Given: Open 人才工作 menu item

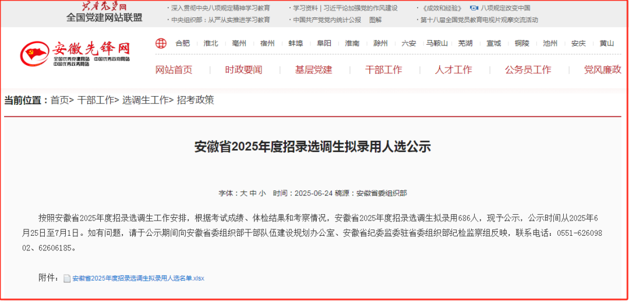Looking at the screenshot, I should pos(453,70).
